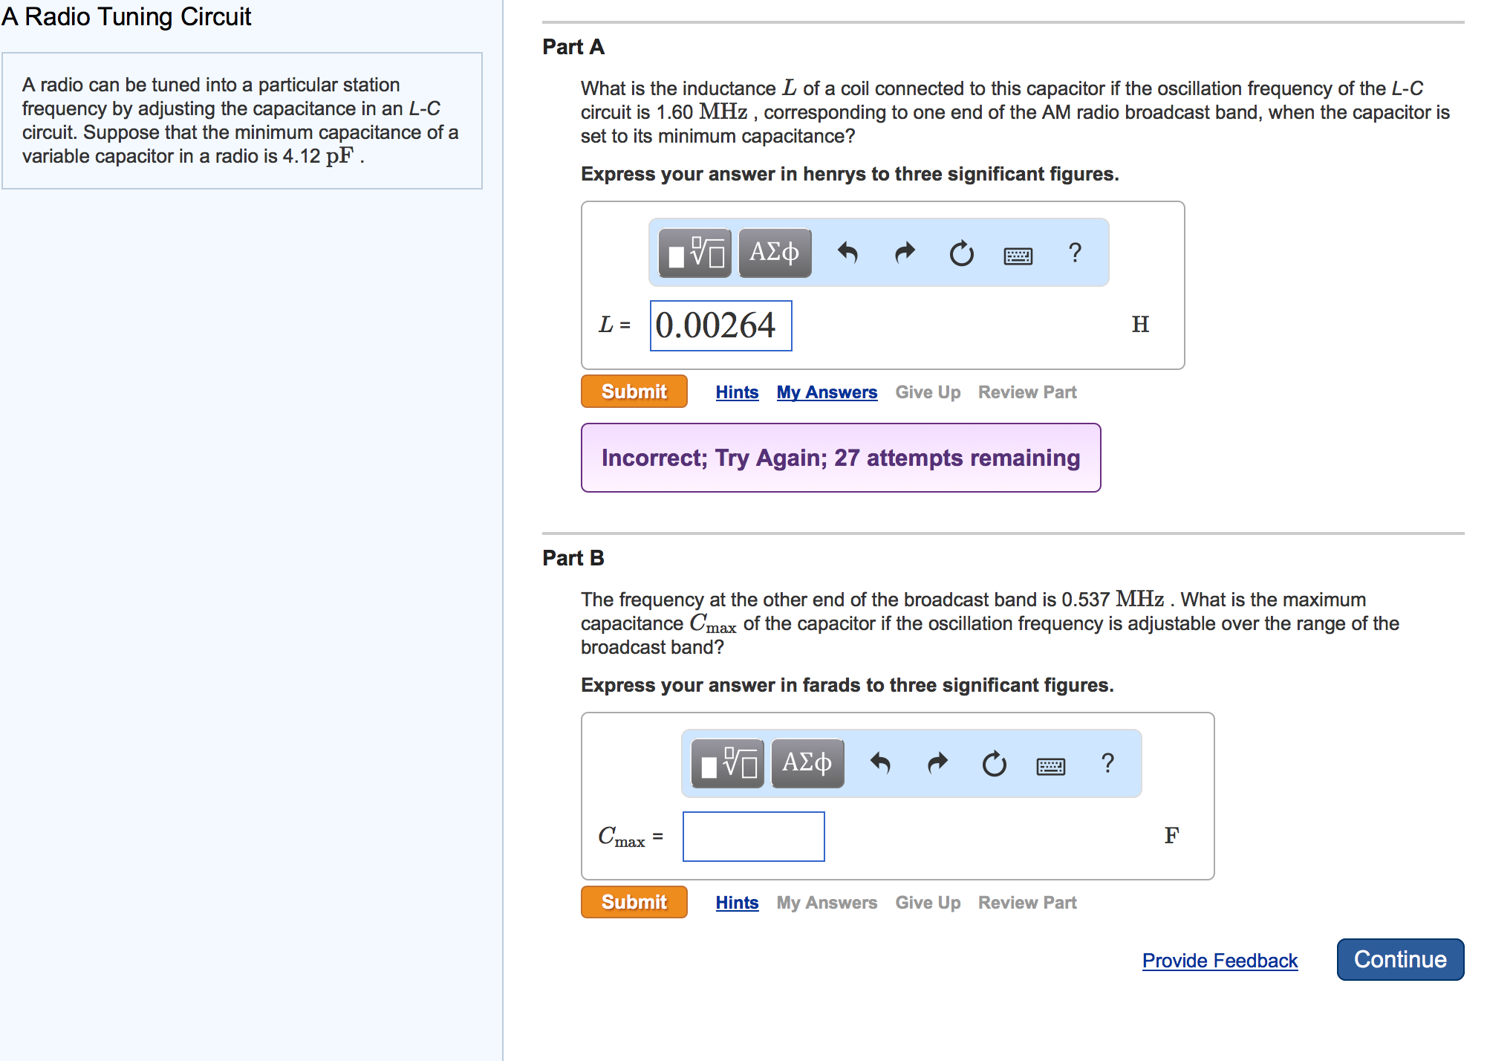This screenshot has width=1487, height=1061.
Task: Click redo arrow in Part A toolbar
Action: click(x=904, y=253)
